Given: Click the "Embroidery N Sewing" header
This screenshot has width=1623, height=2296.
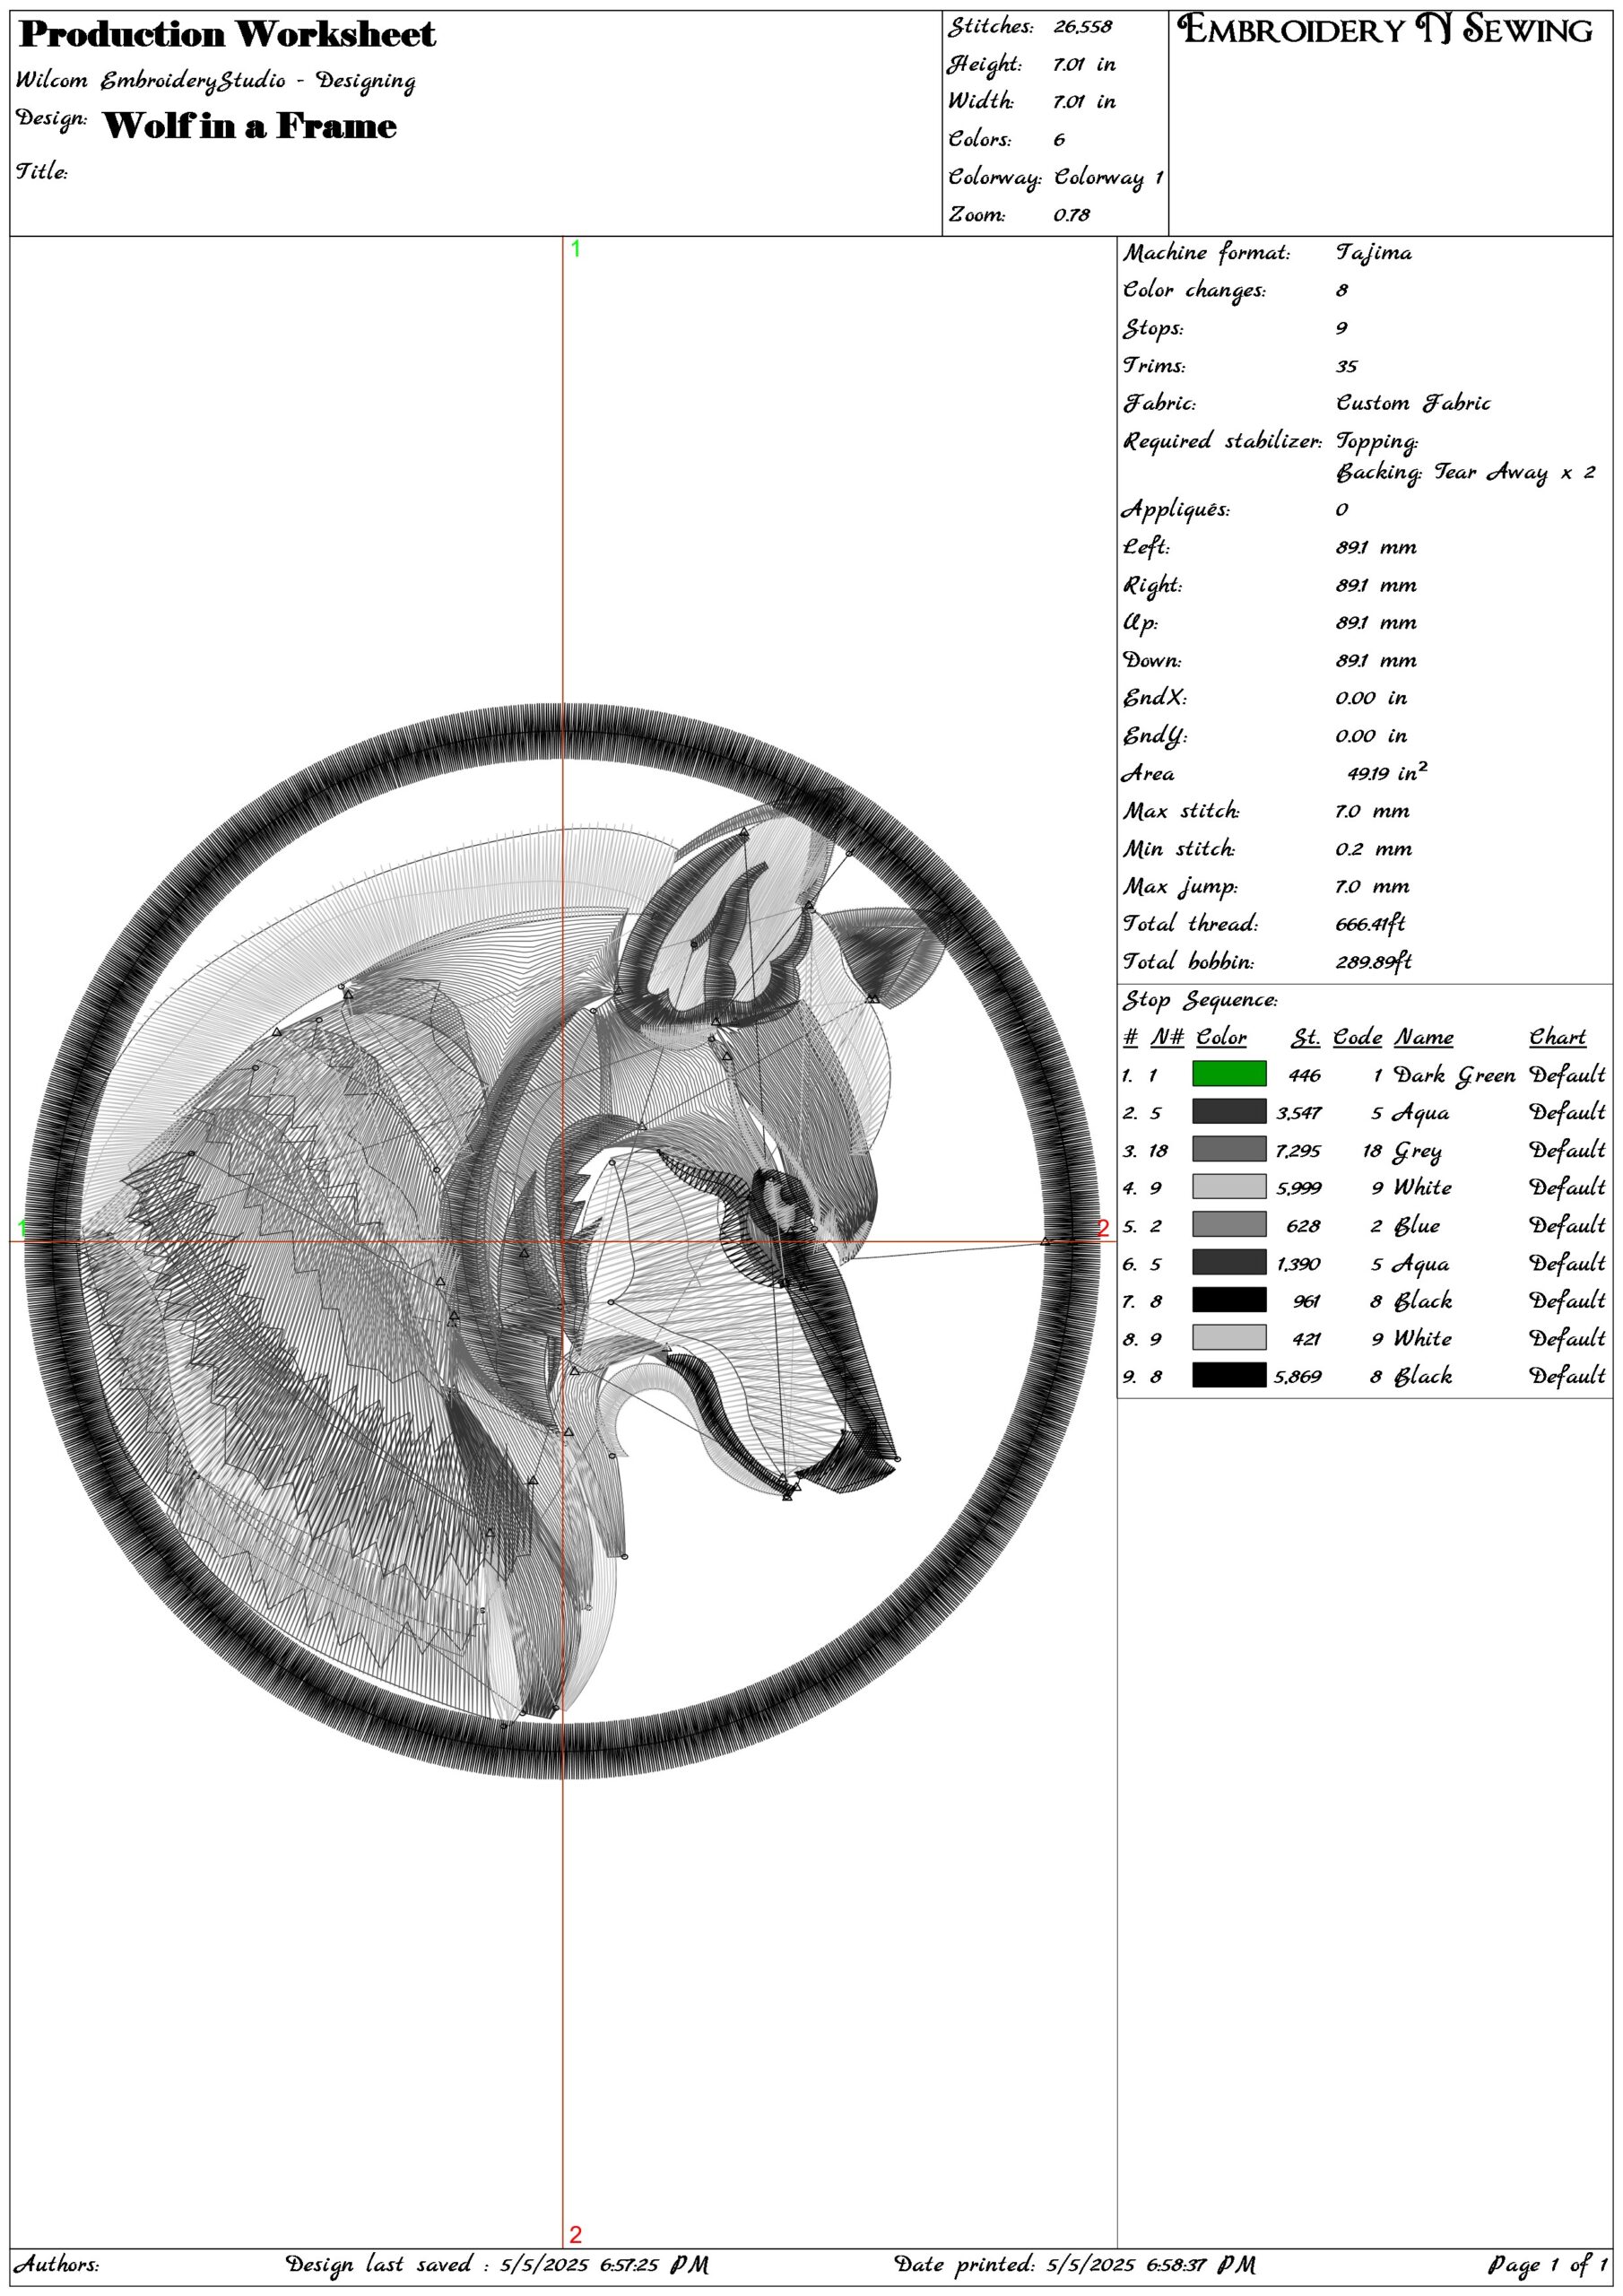Looking at the screenshot, I should (x=1386, y=30).
